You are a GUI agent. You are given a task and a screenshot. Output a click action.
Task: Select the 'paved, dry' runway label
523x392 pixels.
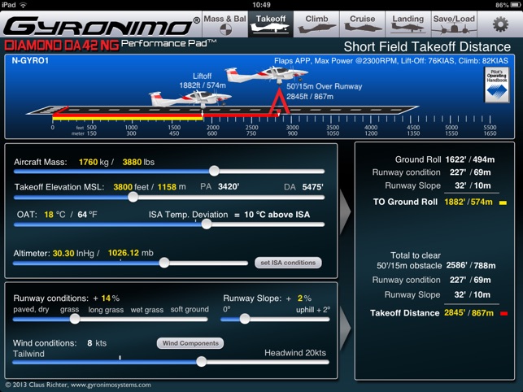pyautogui.click(x=31, y=310)
